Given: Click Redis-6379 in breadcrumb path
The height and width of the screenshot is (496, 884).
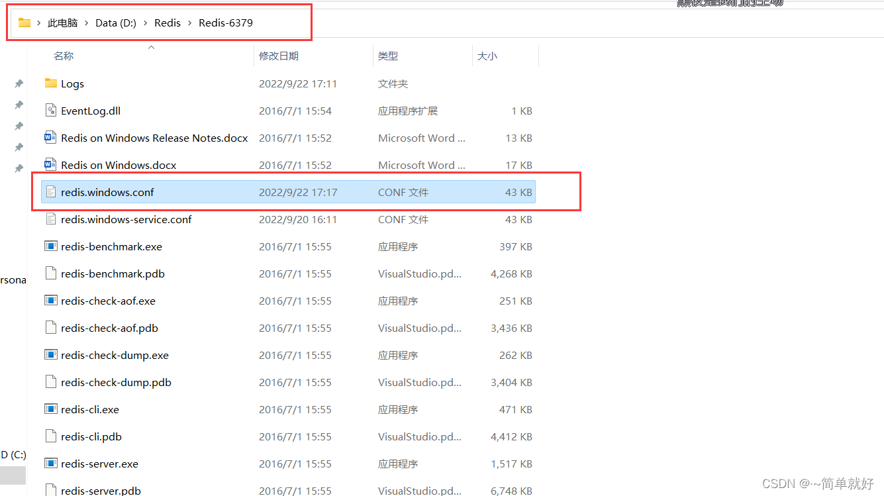Looking at the screenshot, I should pyautogui.click(x=226, y=23).
